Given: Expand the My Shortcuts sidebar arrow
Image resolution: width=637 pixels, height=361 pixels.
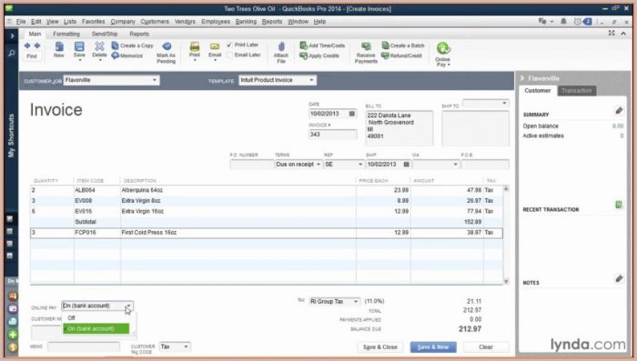Looking at the screenshot, I should [12, 36].
